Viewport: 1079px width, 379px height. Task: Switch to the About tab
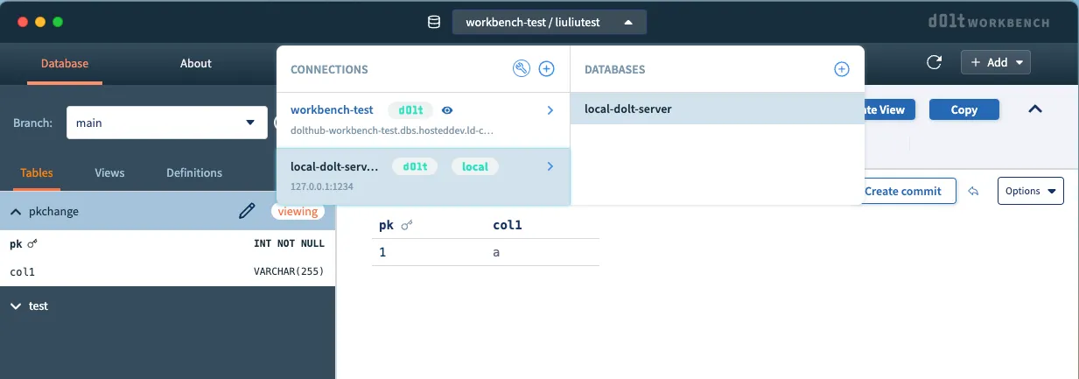point(195,63)
